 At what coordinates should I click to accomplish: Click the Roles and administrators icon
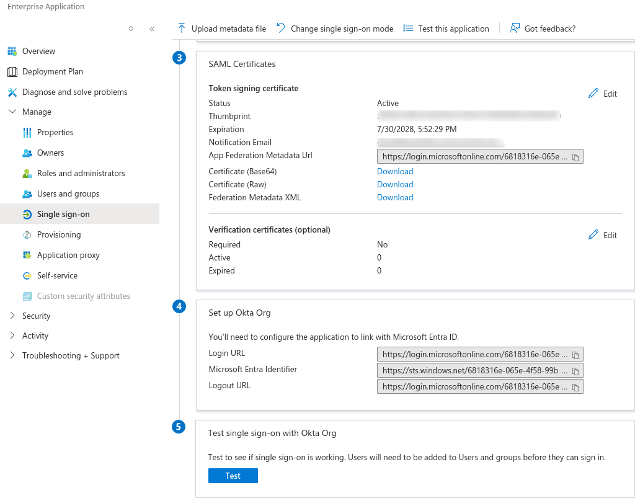coord(27,173)
